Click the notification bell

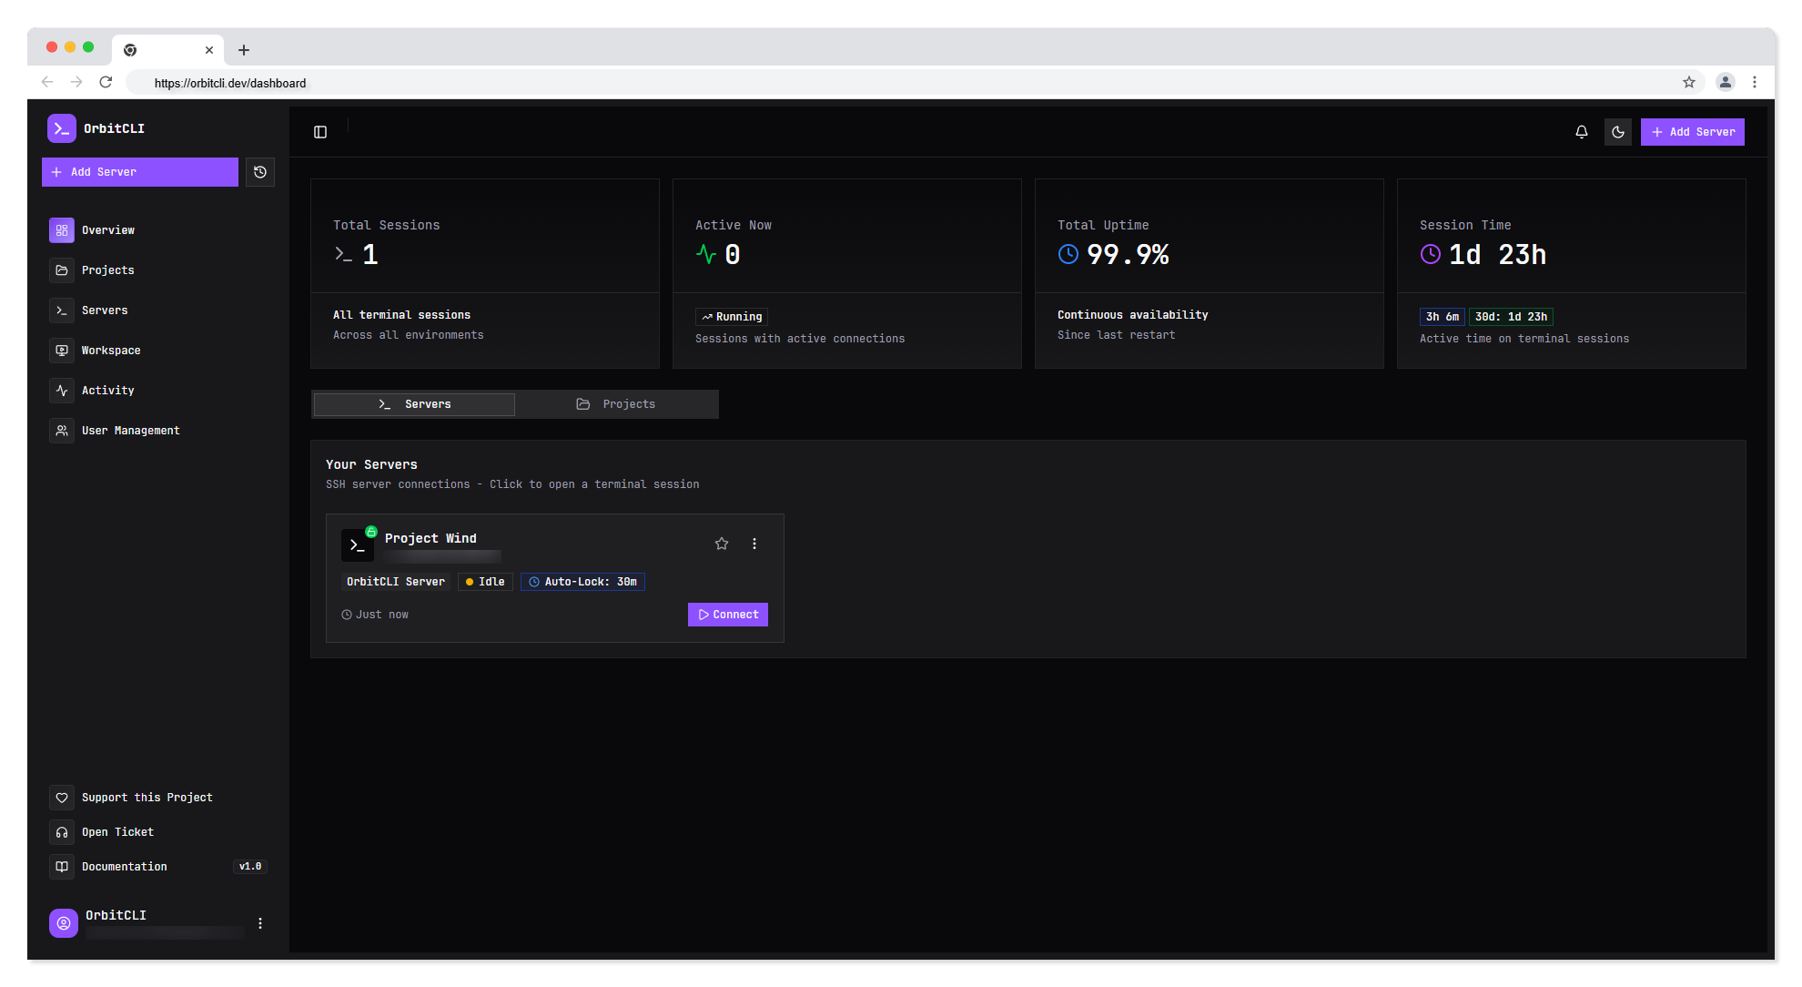tap(1581, 131)
